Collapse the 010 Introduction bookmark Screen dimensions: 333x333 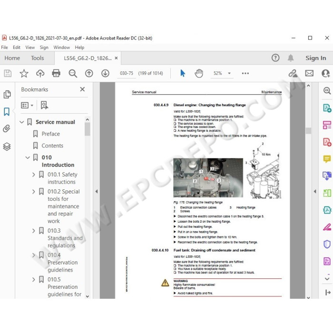click(28, 157)
